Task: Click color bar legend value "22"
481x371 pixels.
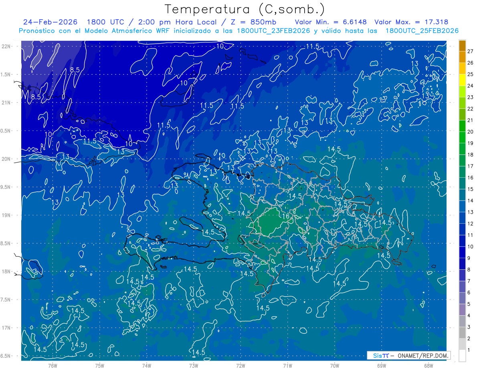Action: click(471, 109)
